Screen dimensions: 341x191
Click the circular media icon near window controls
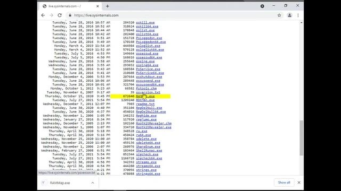coord(262,6)
